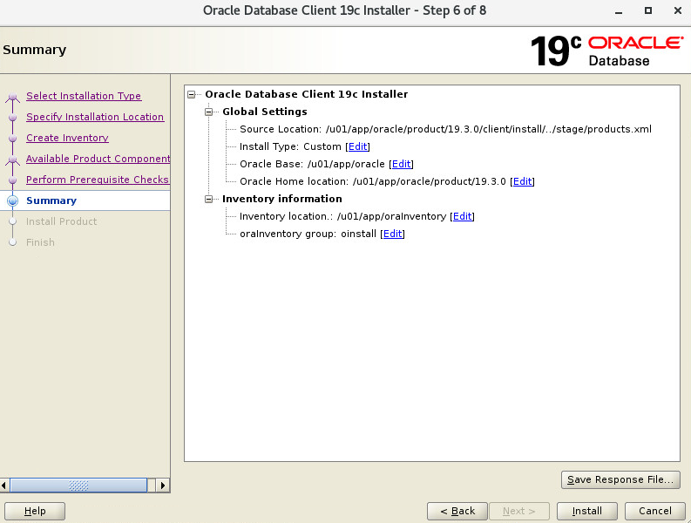The image size is (691, 523).
Task: Click the Select Installation Type step marker
Action: (13, 97)
